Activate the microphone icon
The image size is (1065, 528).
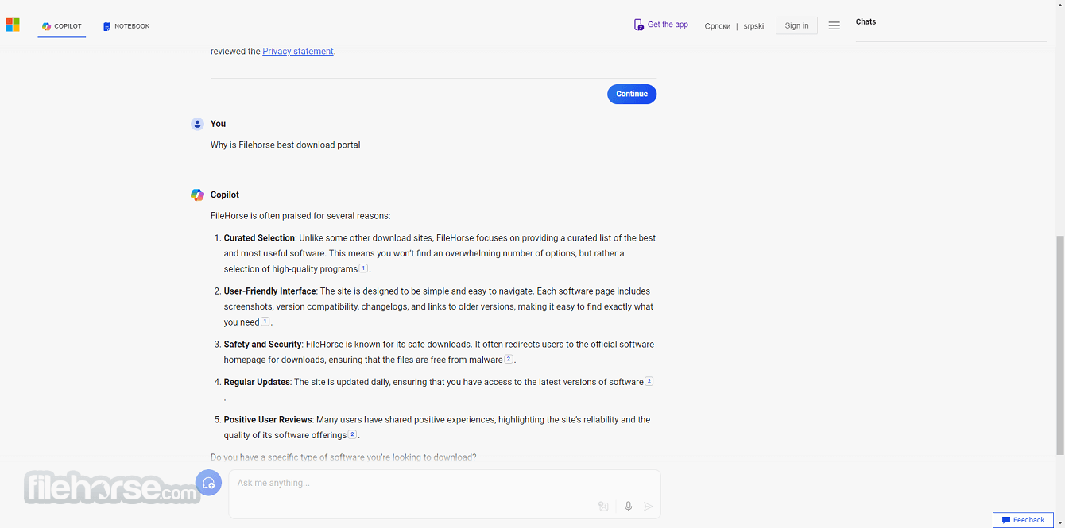coord(628,506)
